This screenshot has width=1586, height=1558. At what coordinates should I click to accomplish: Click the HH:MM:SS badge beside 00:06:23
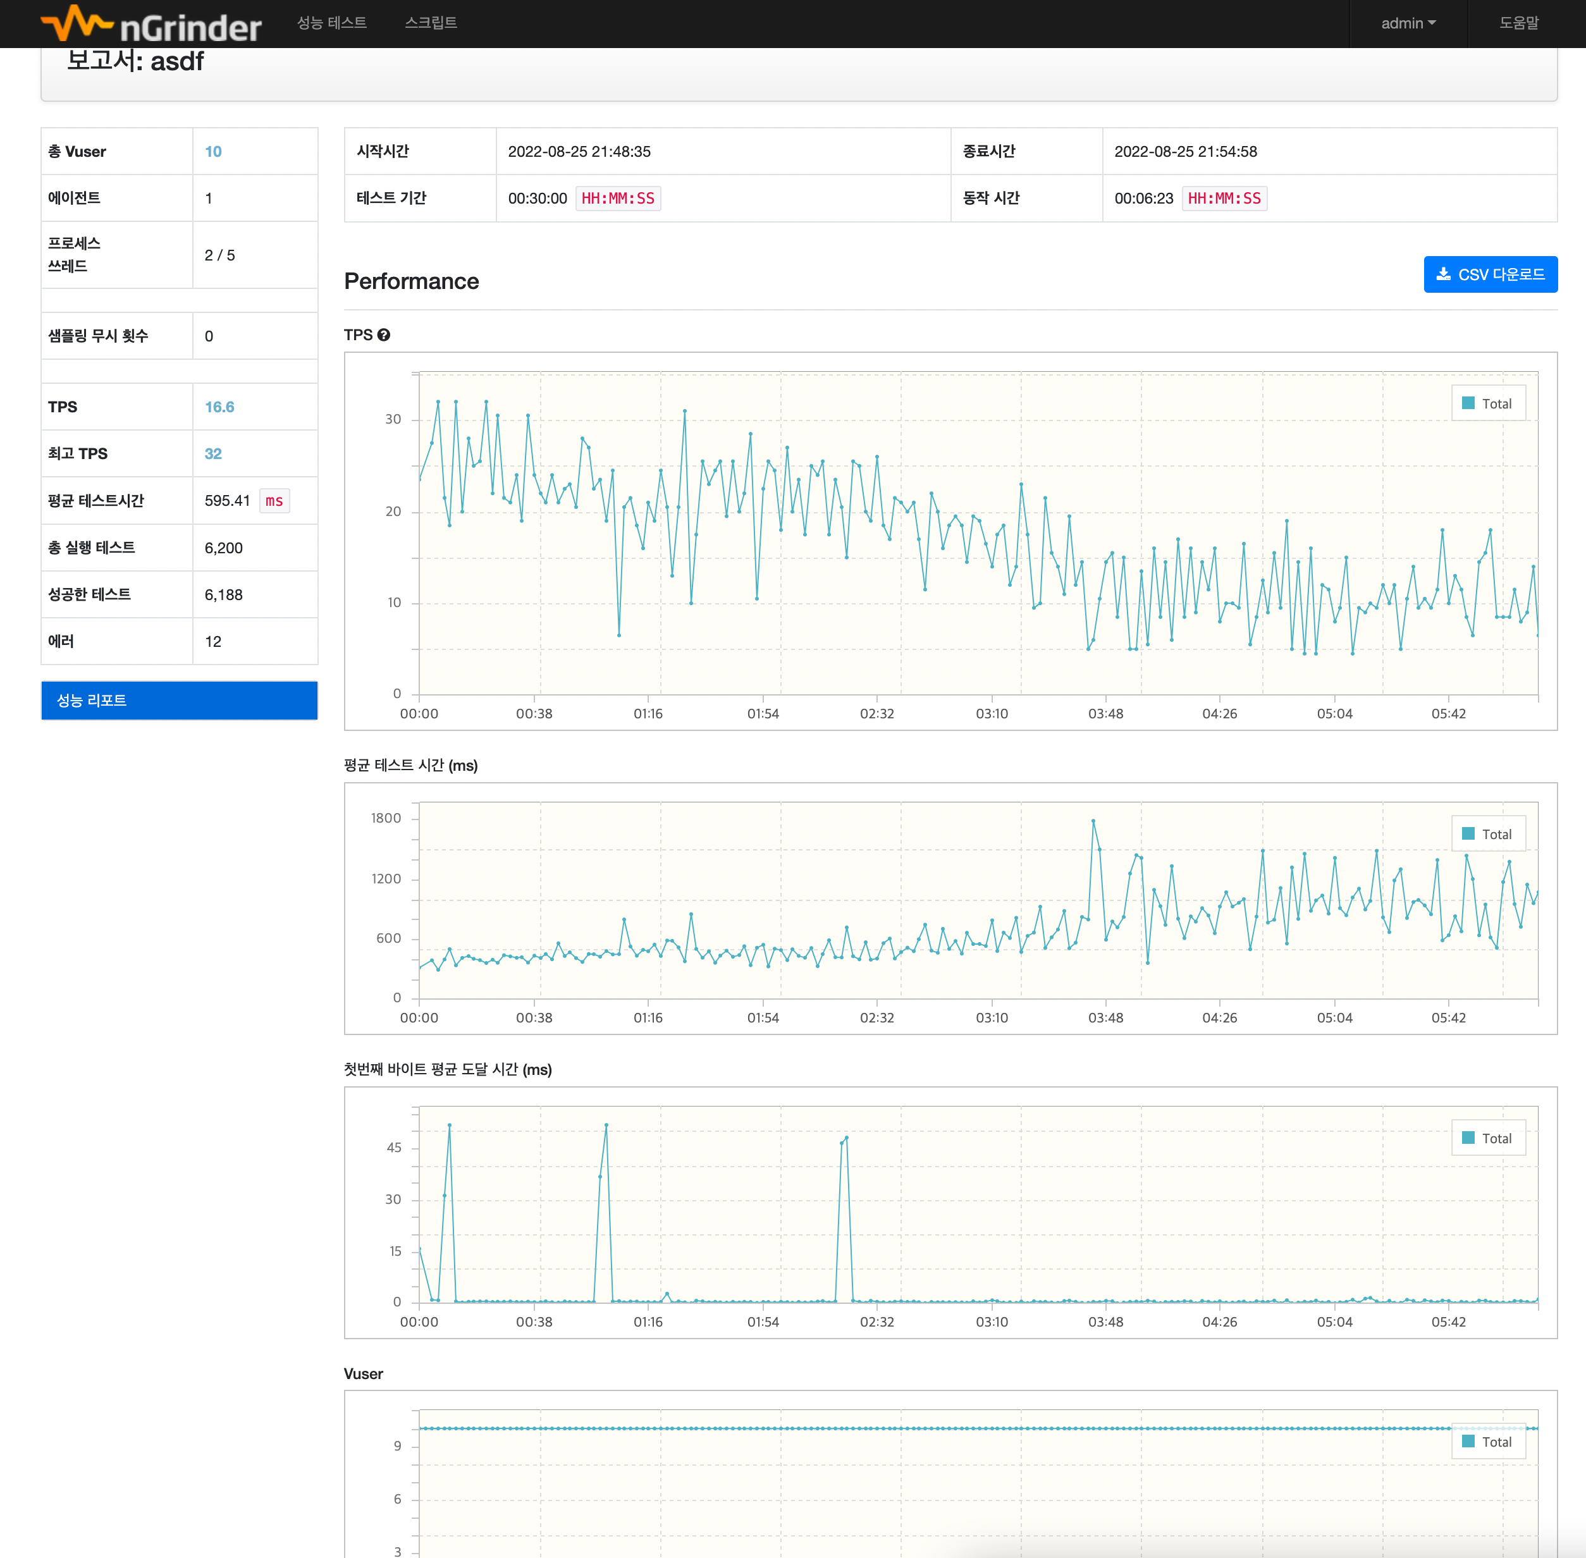1224,198
